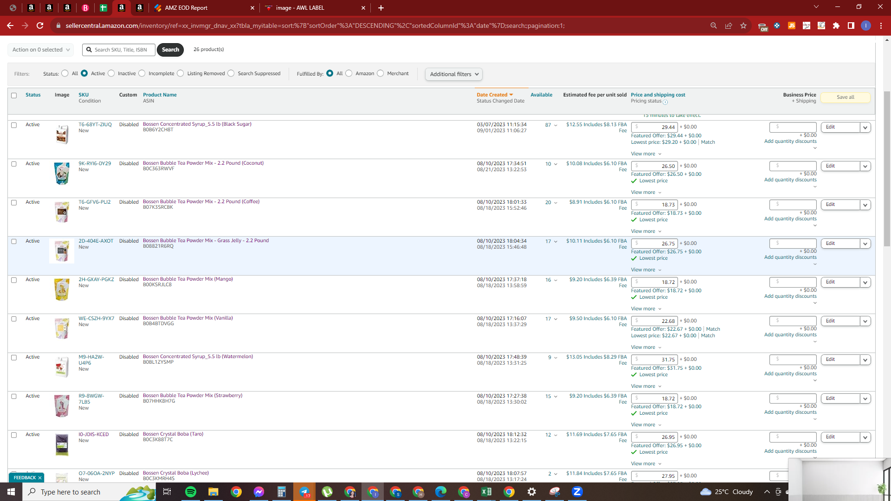
Task: Open Edit dropdown arrow for Black Sugar syrup
Action: (x=865, y=128)
